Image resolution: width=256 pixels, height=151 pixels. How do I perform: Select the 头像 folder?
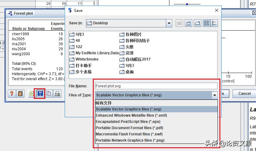coord(127,47)
